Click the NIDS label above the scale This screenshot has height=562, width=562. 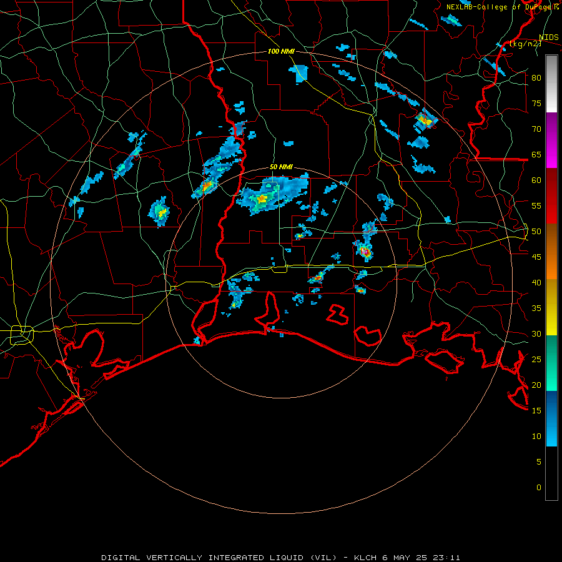coord(549,37)
